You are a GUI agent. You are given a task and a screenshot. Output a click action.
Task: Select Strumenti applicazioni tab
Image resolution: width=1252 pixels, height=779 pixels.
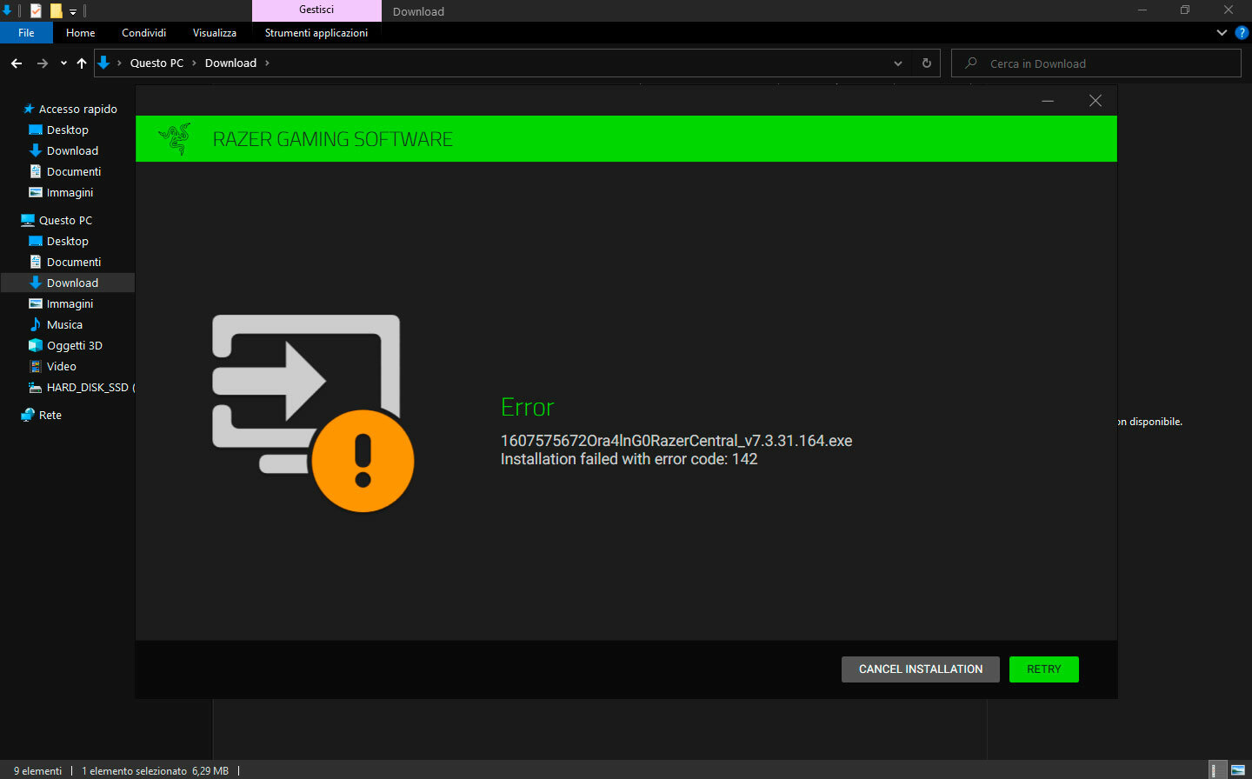point(316,33)
